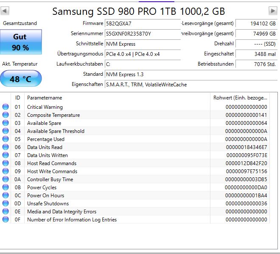Click raw value 0000000000064
Viewport: 280px width, 254px height.
click(x=246, y=123)
